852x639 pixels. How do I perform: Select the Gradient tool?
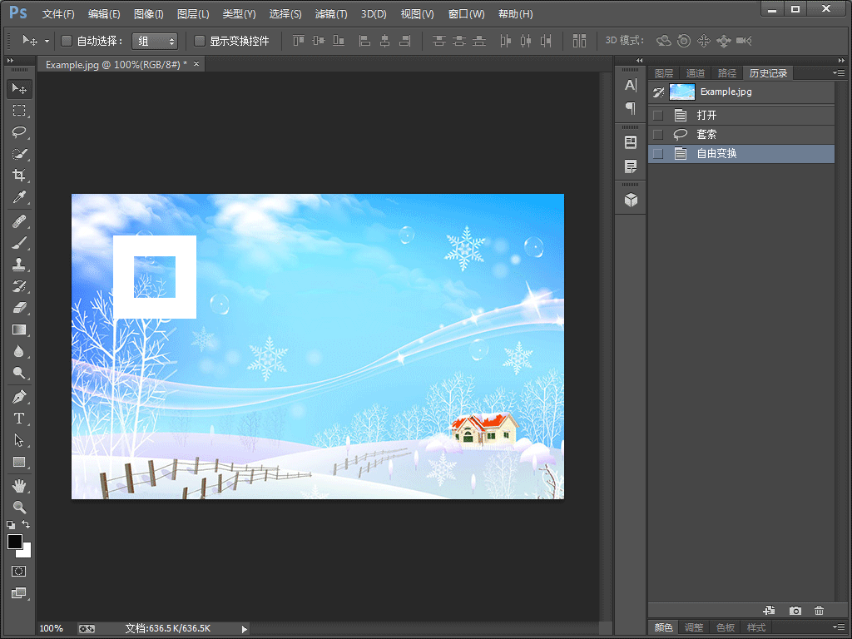[x=19, y=329]
